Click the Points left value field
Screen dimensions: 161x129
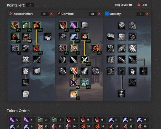(x=30, y=5)
